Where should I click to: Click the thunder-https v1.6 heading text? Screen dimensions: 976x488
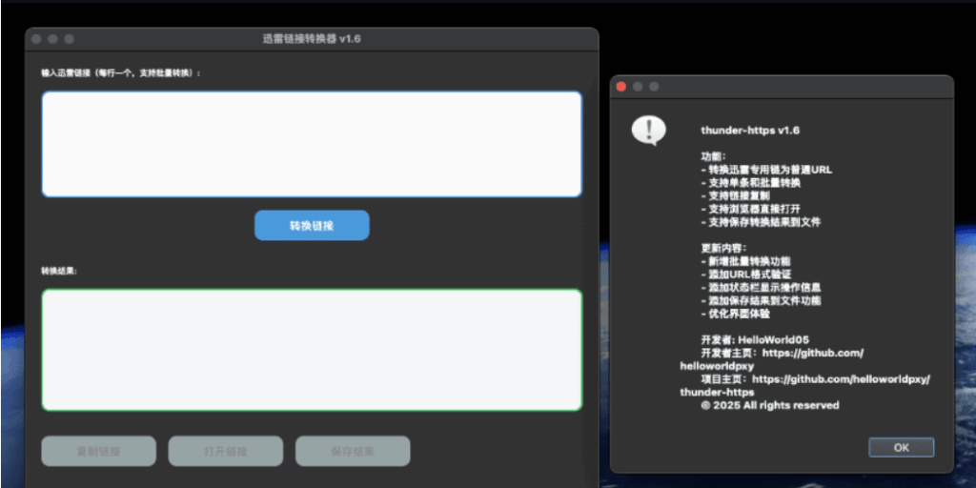[750, 130]
